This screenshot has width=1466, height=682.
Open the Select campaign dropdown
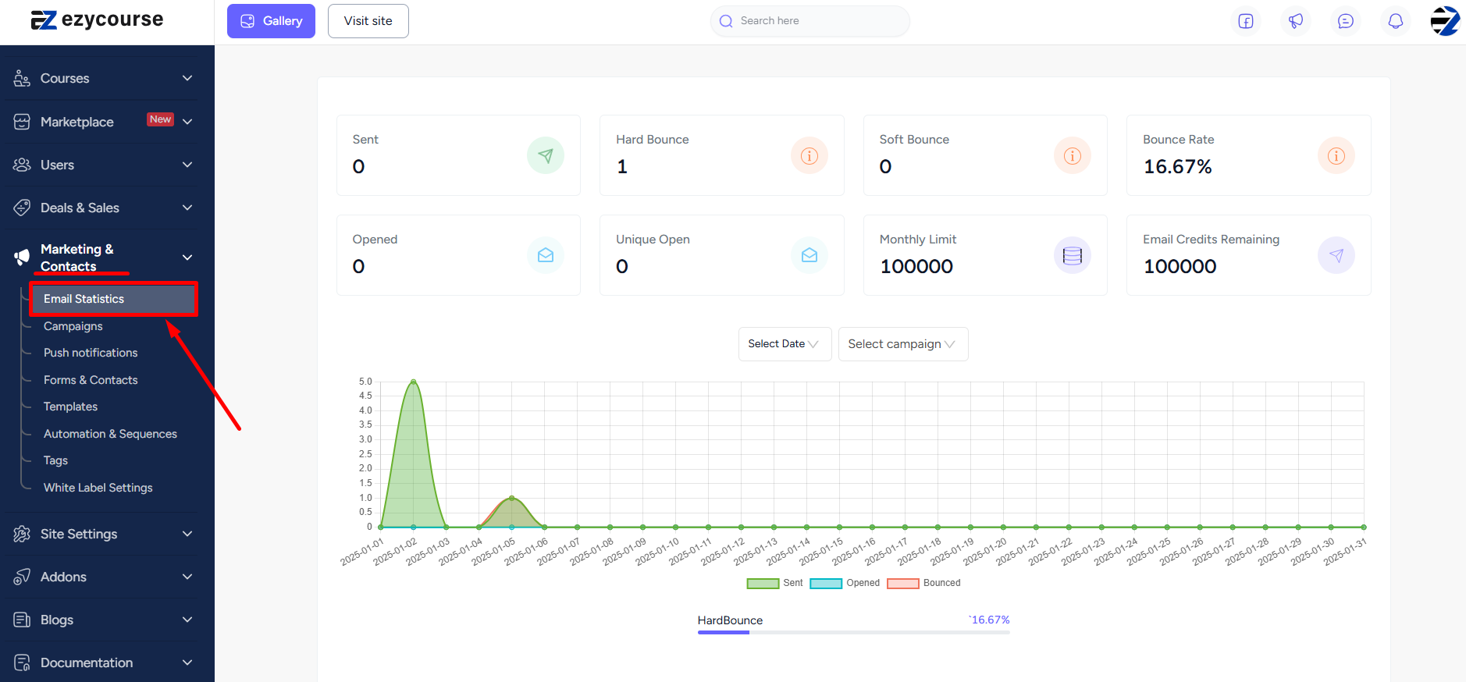903,344
